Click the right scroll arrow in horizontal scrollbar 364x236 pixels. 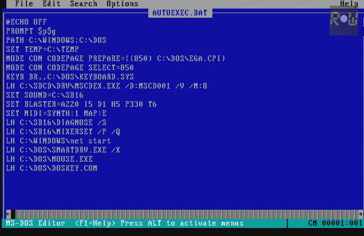click(361, 214)
